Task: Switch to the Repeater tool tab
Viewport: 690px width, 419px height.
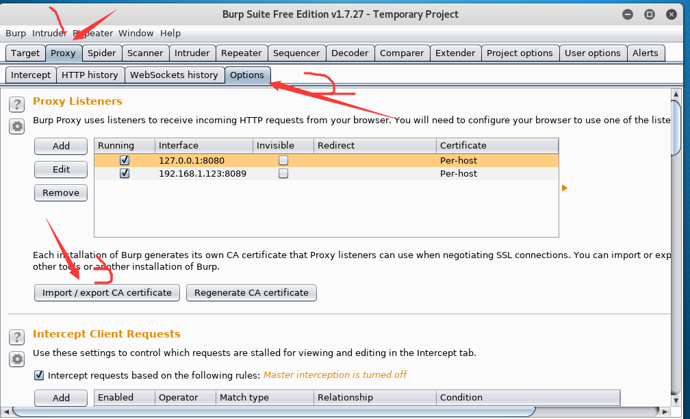Action: pos(241,53)
